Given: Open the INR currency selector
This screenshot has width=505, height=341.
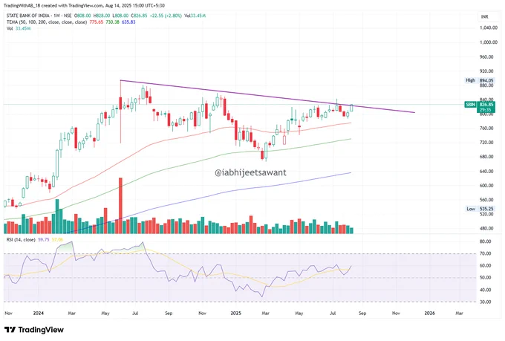Looking at the screenshot, I should [x=484, y=16].
